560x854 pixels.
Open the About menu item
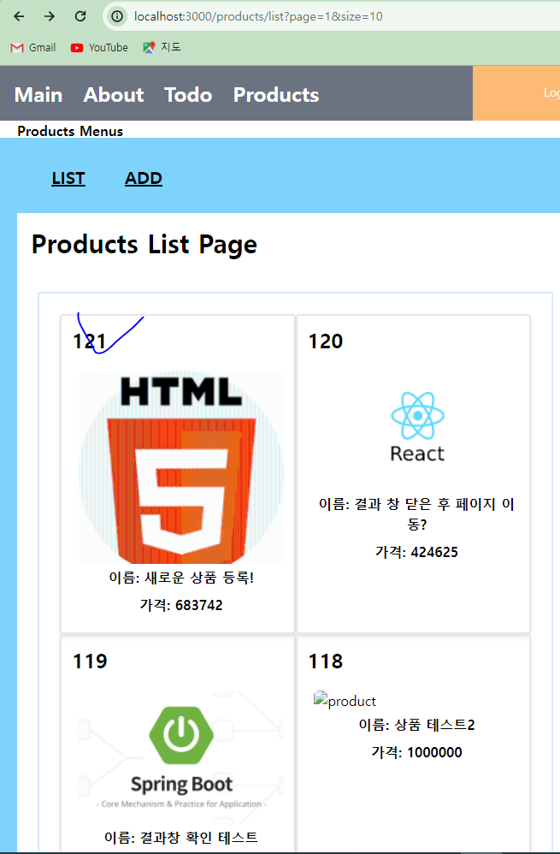point(113,95)
